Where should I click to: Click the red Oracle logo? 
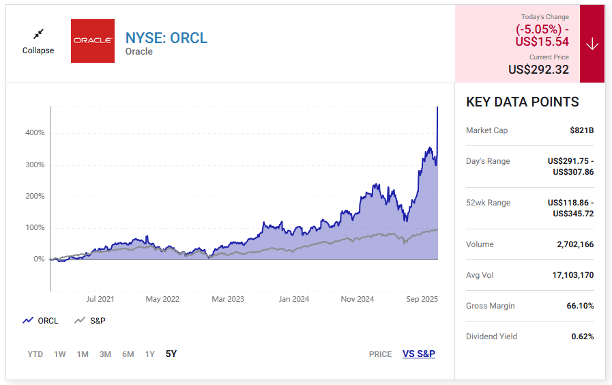[93, 40]
